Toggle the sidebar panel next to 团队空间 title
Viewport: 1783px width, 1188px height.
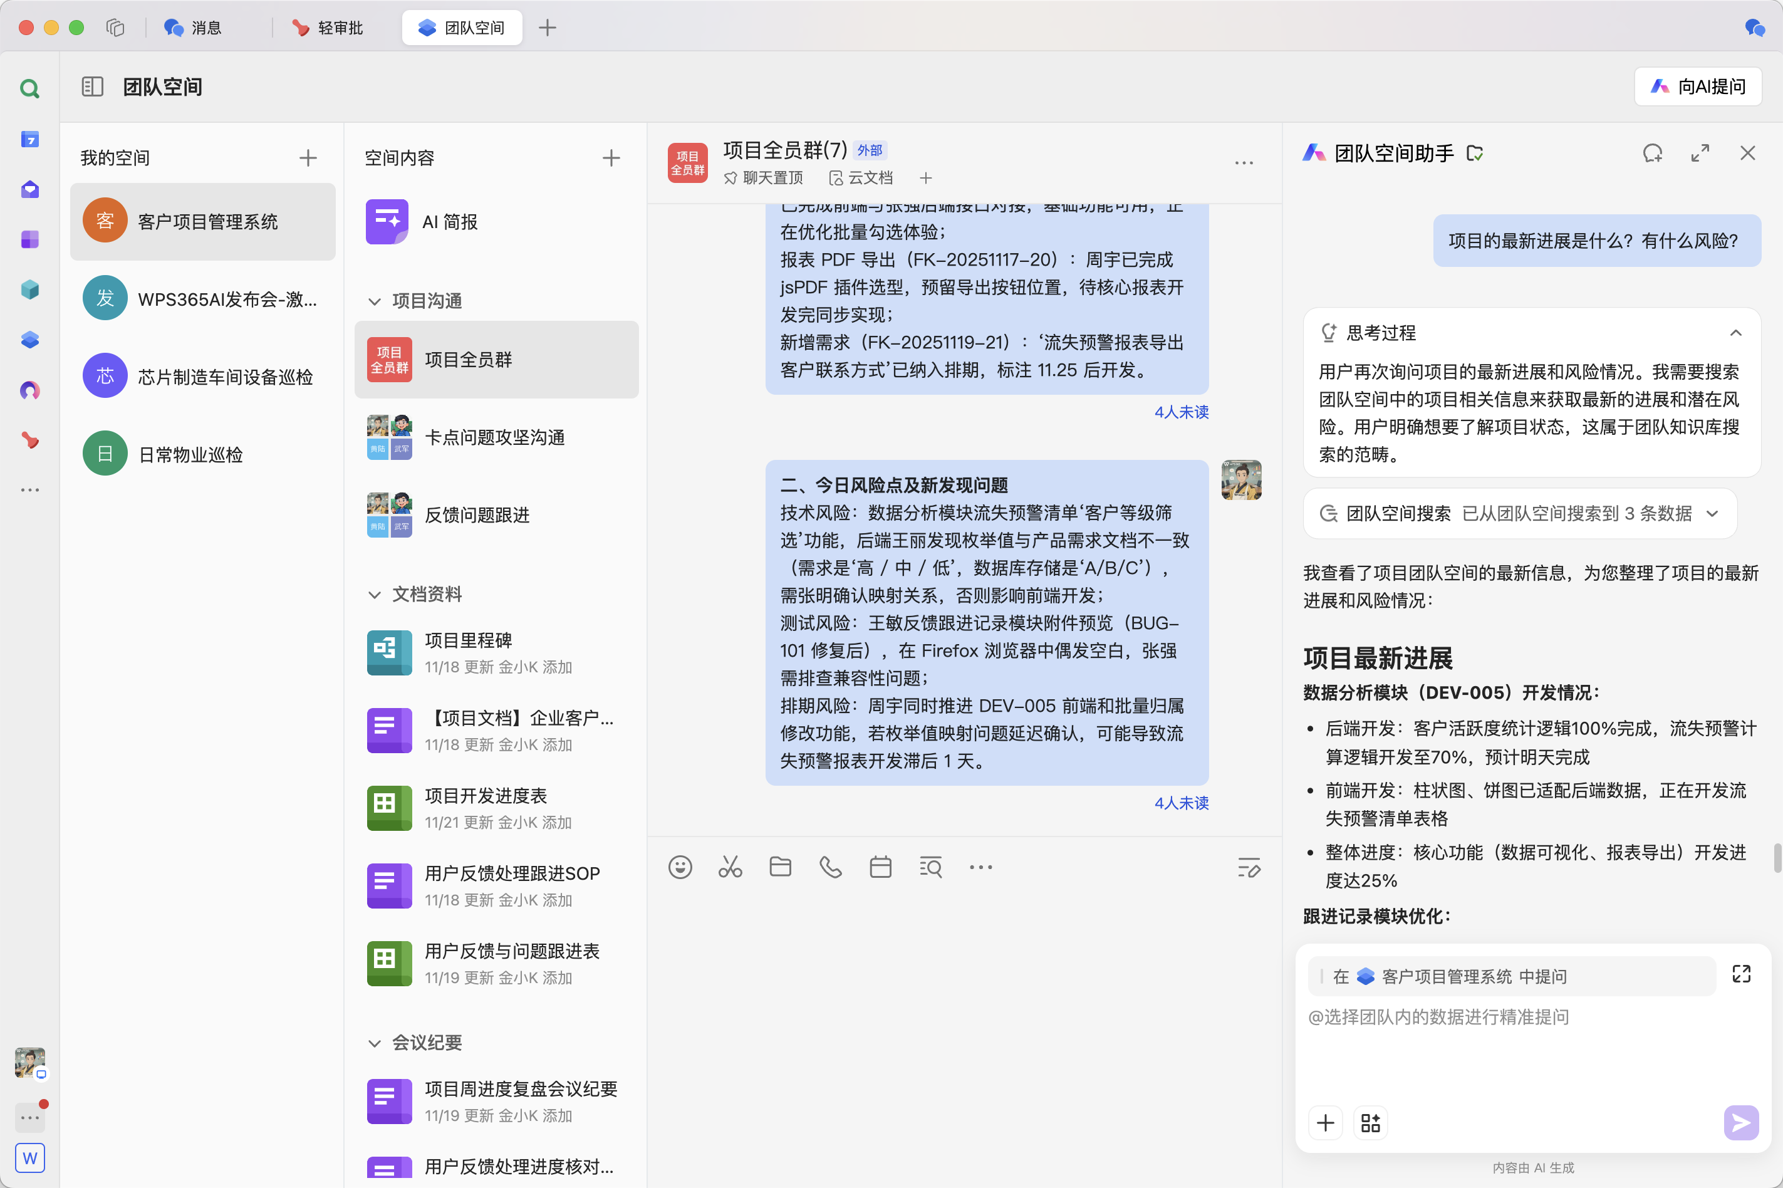tap(92, 86)
